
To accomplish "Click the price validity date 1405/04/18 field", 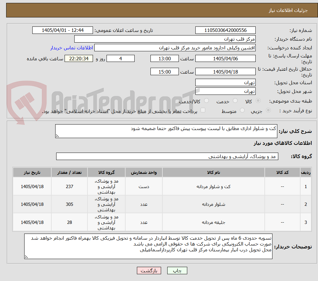I will (x=225, y=72).
